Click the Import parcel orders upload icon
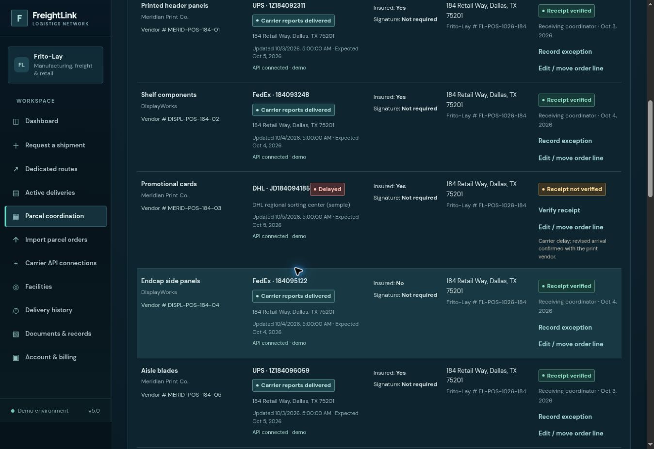The image size is (654, 449). (16, 240)
